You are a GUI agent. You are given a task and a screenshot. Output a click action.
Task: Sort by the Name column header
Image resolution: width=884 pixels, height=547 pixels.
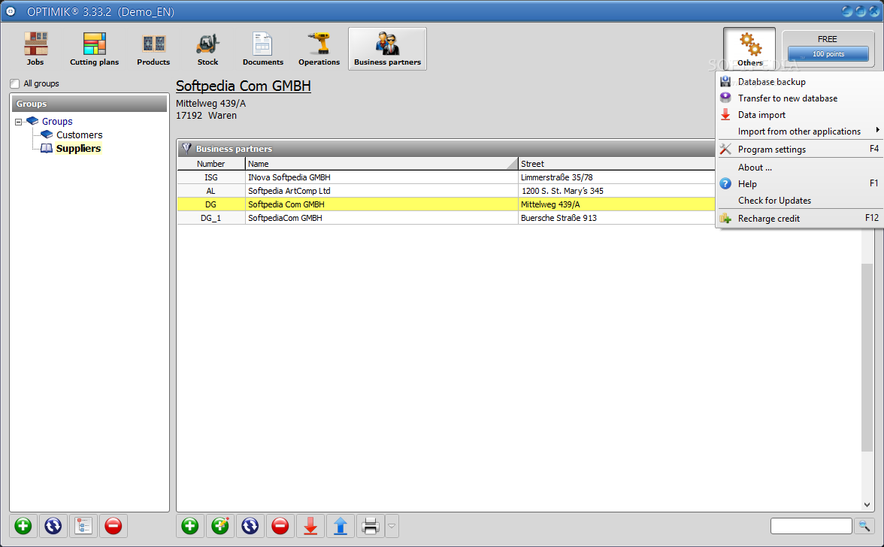[x=382, y=164]
